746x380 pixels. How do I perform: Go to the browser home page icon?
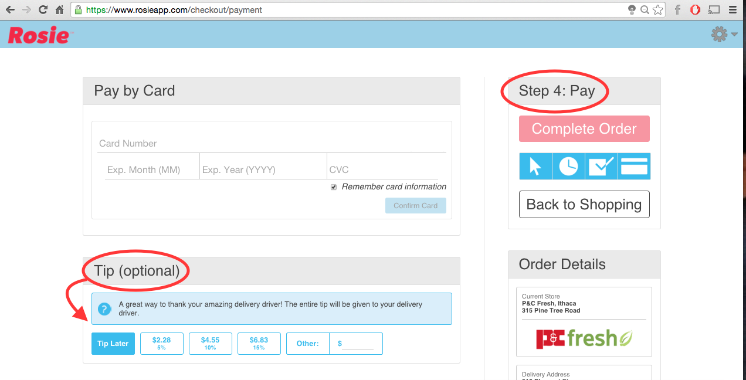coord(59,10)
